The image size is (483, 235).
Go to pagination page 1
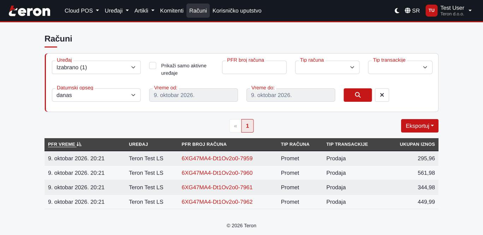coord(248,126)
